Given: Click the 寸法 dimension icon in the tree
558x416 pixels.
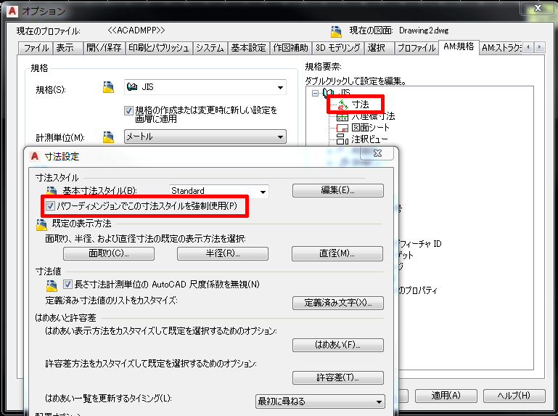Looking at the screenshot, I should click(x=342, y=105).
